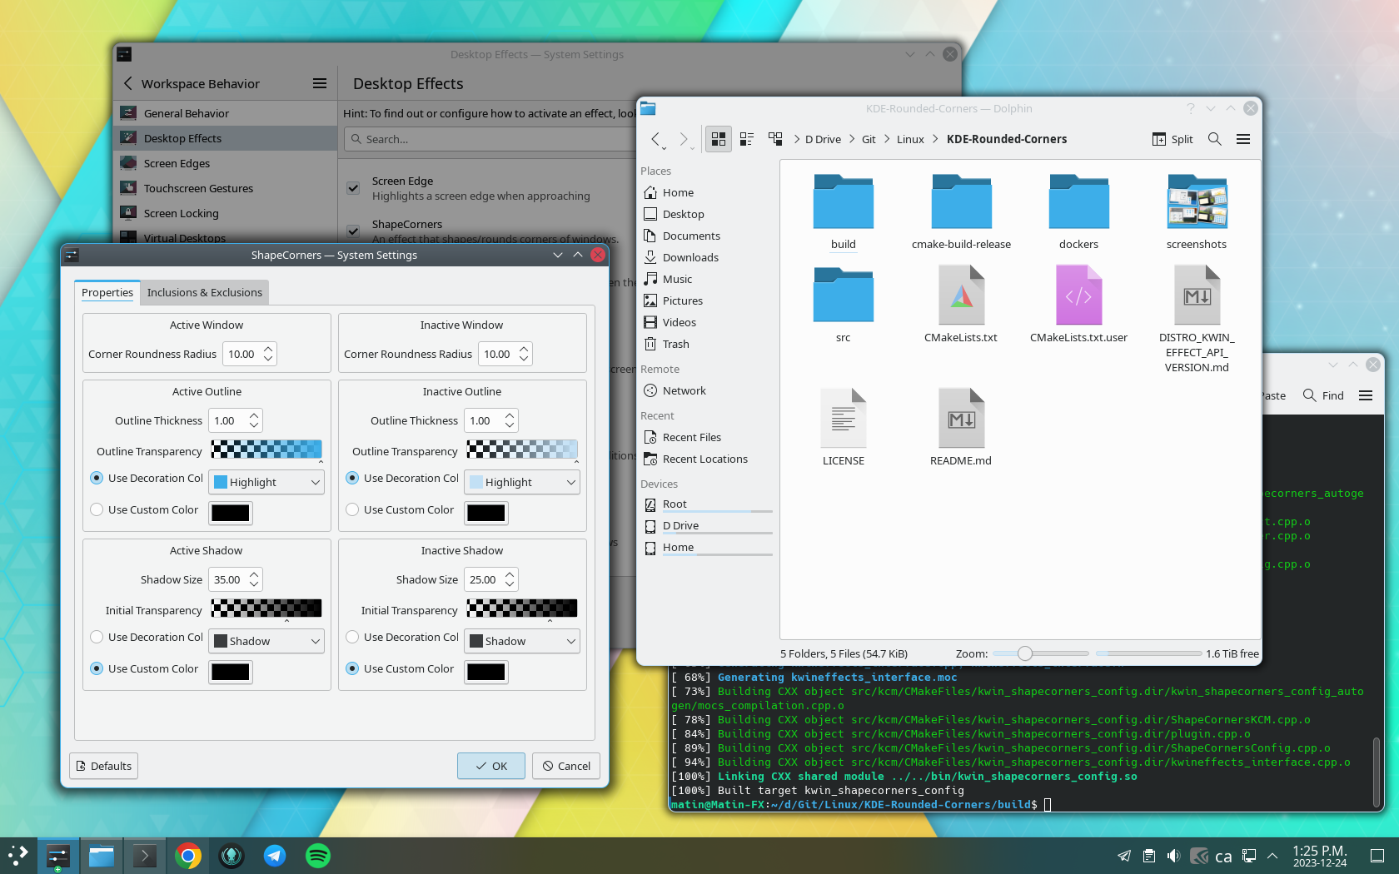This screenshot has width=1399, height=874.
Task: Switch to Inclusions & Exclusions tab
Action: 205,292
